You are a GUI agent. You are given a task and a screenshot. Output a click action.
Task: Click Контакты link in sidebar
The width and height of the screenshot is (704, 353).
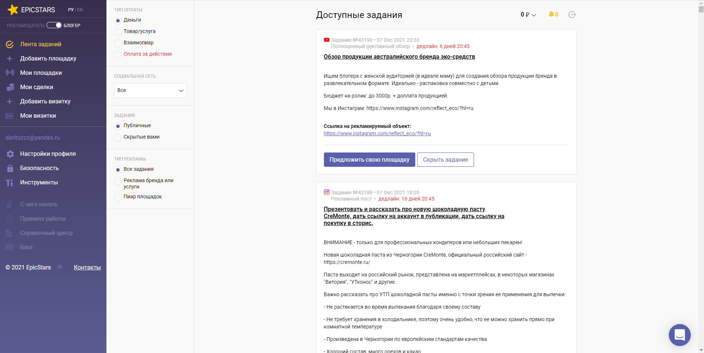click(87, 267)
